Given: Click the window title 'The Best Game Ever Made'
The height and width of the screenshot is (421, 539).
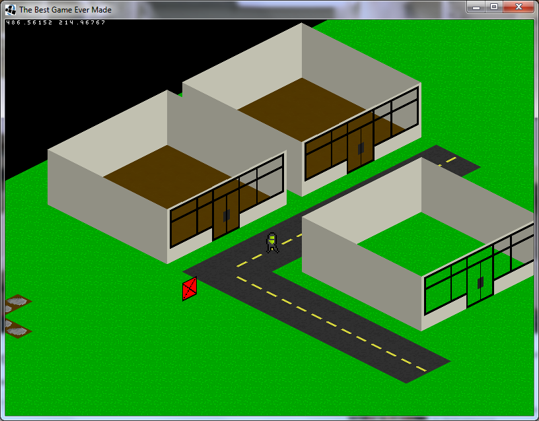Looking at the screenshot, I should click(x=65, y=10).
